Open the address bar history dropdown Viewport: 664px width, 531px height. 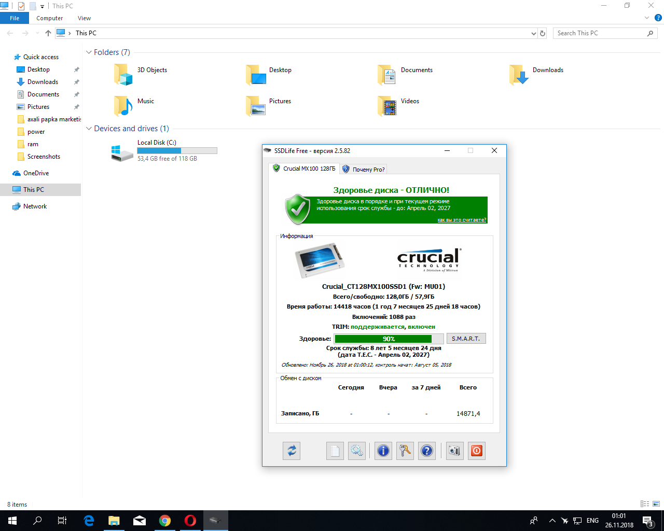pos(533,33)
